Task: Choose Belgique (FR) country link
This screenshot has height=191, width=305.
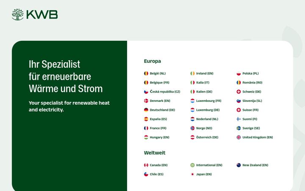Action: click(160, 83)
